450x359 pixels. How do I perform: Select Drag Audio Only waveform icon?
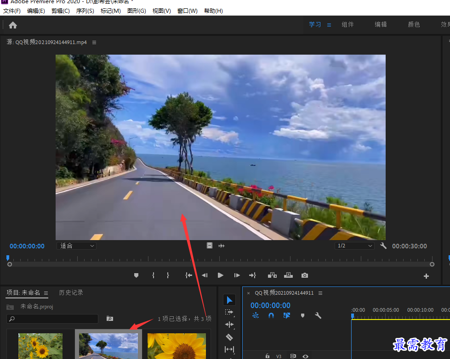click(x=222, y=246)
